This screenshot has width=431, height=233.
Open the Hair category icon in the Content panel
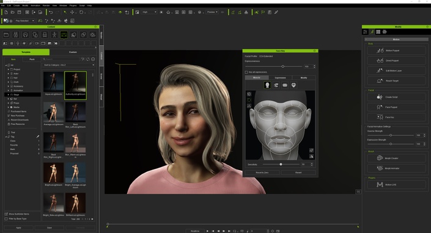click(25, 35)
